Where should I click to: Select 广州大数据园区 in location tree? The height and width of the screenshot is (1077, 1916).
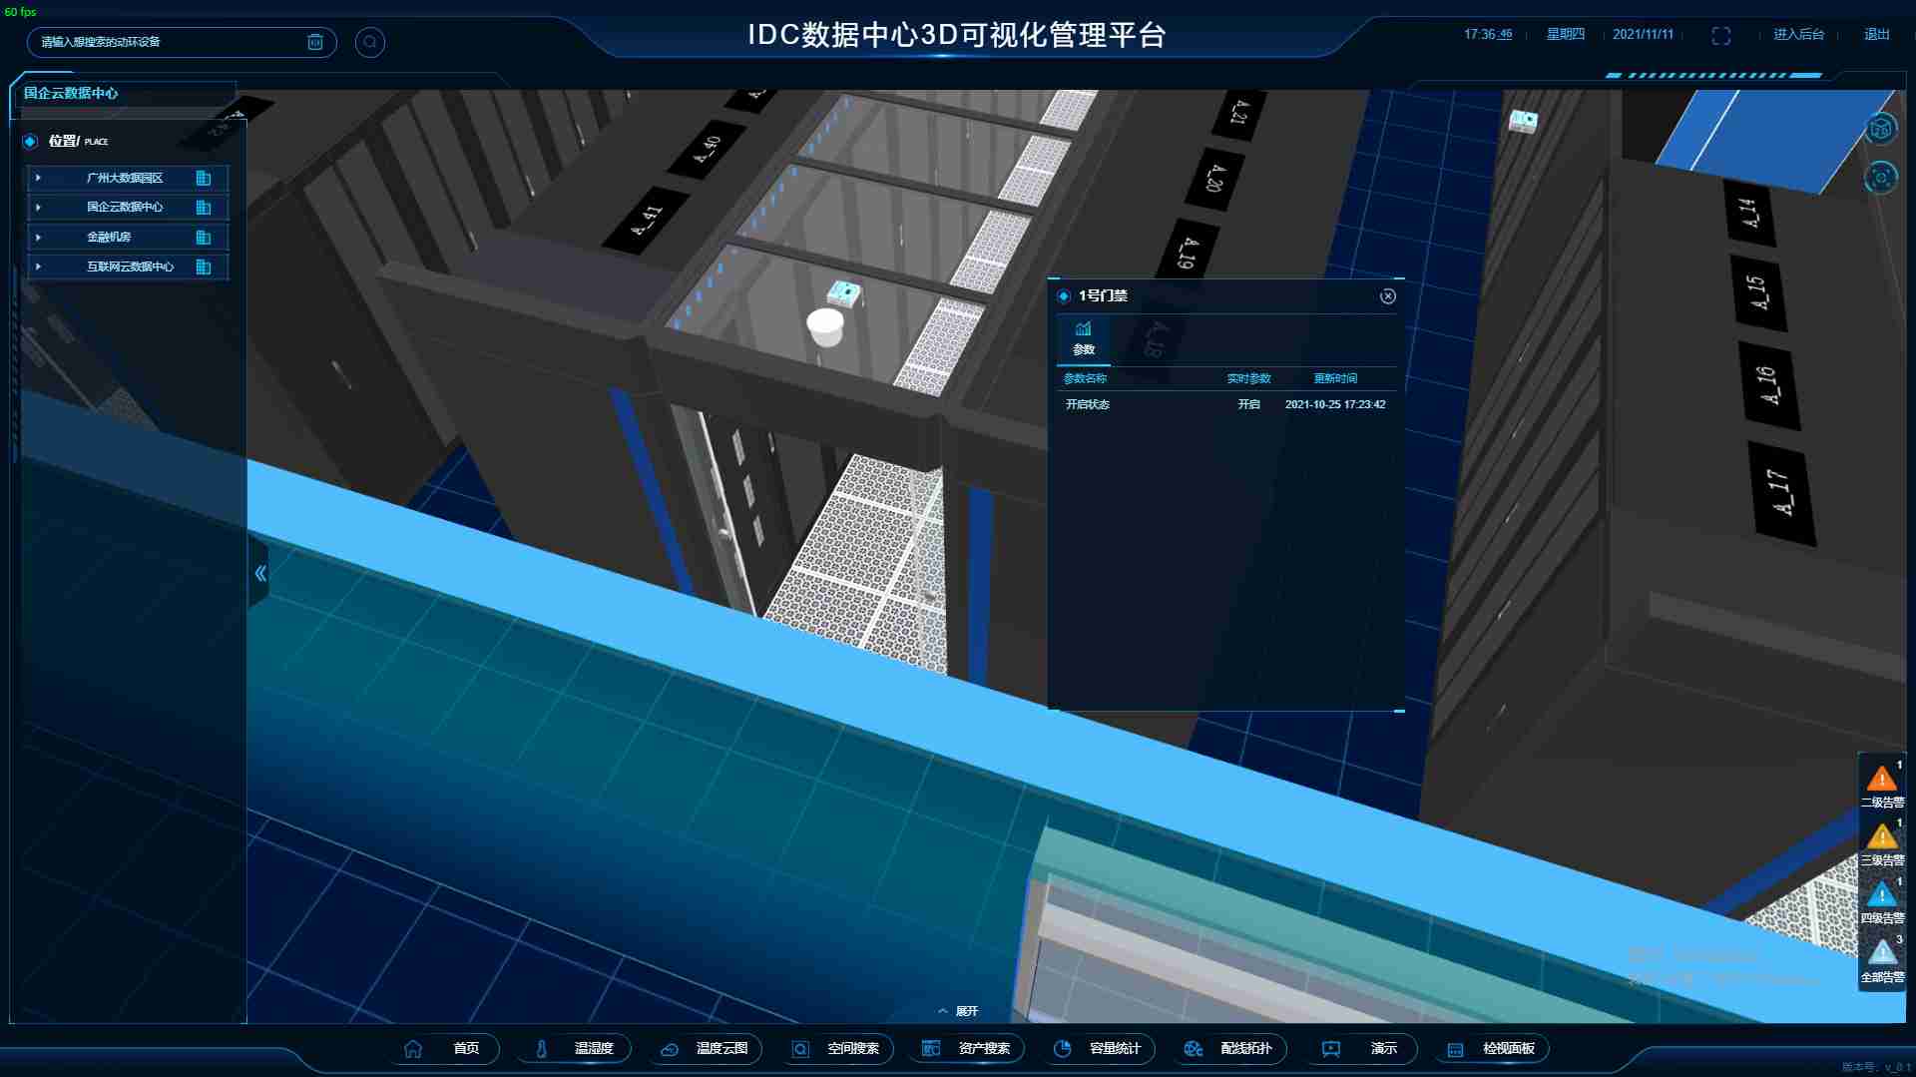point(125,178)
